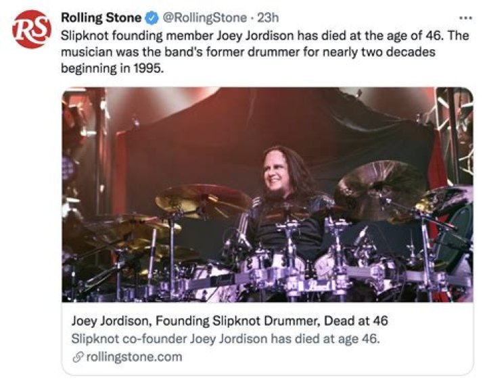Click the Rolling Stone RS profile avatar
The height and width of the screenshot is (379, 487).
pos(31,29)
